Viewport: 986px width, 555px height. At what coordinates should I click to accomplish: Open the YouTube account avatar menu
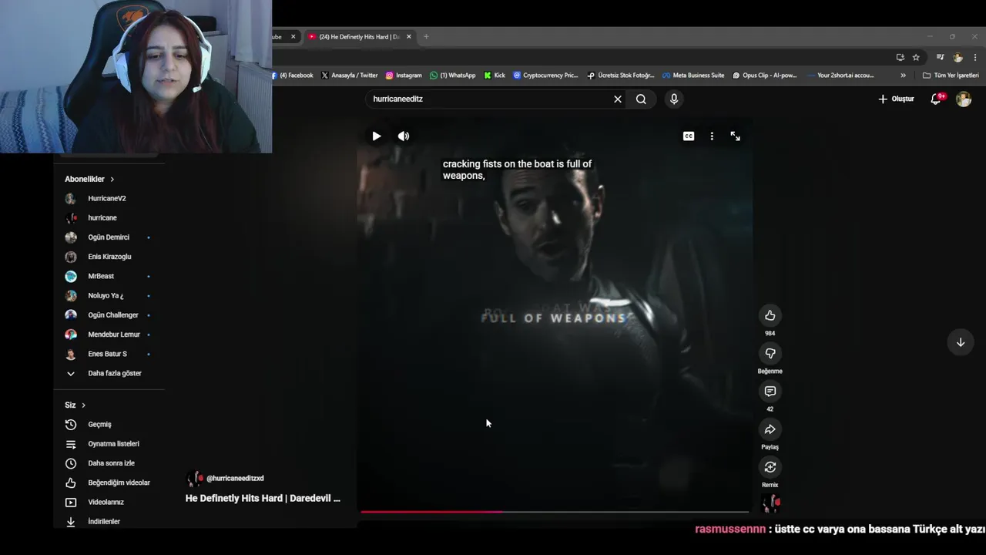coord(964,99)
